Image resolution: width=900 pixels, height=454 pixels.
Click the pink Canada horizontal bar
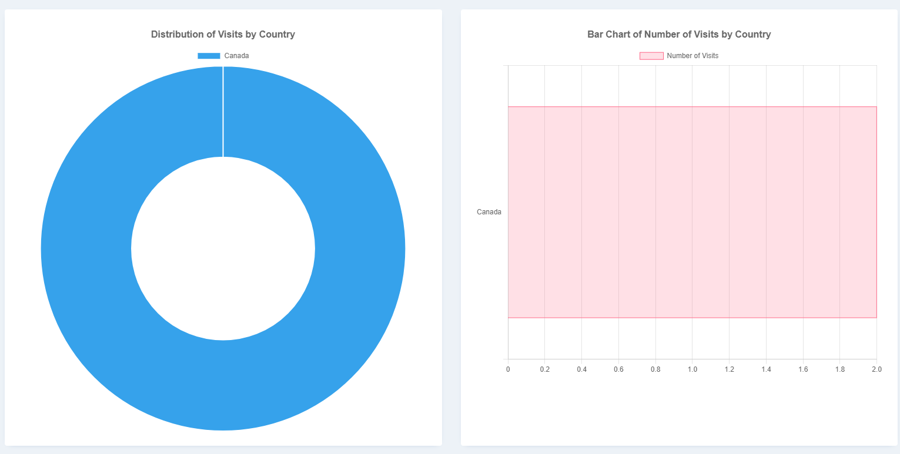(x=692, y=212)
